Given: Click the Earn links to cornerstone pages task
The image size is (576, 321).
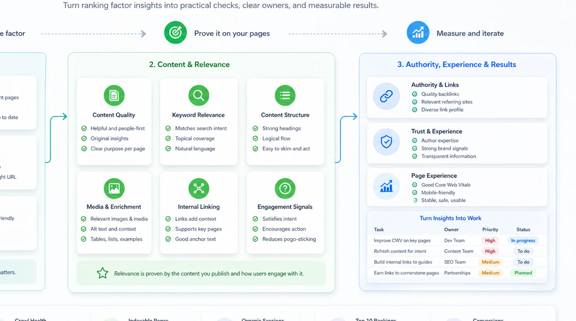Looking at the screenshot, I should (406, 273).
